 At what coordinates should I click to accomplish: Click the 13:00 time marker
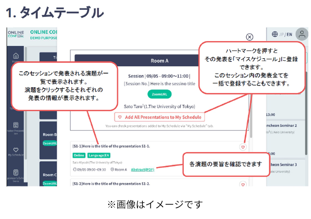271,115
